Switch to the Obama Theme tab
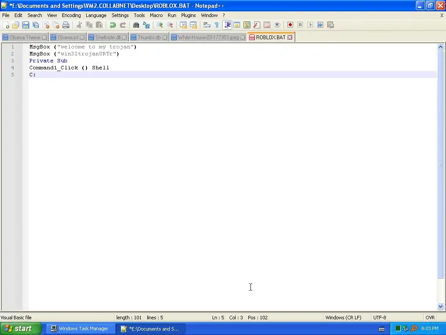This screenshot has width=446, height=335. click(25, 38)
